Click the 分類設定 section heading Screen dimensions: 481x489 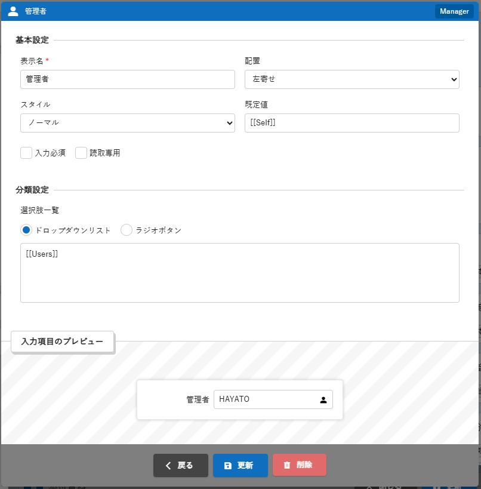click(x=32, y=190)
